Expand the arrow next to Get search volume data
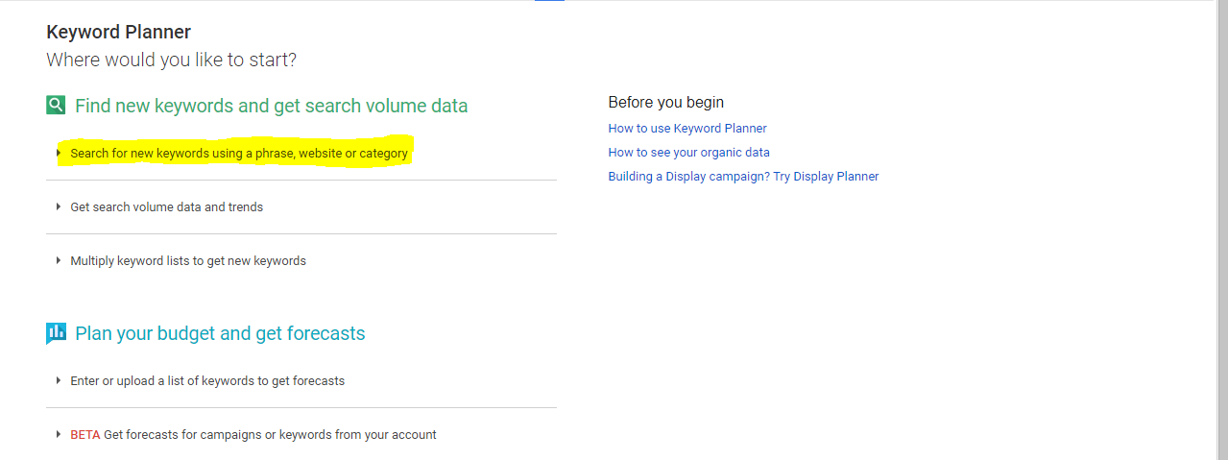This screenshot has width=1228, height=460. click(59, 207)
